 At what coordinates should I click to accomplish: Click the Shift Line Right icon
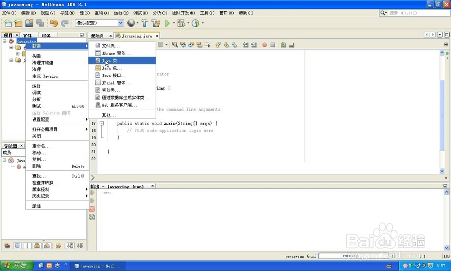click(x=253, y=45)
